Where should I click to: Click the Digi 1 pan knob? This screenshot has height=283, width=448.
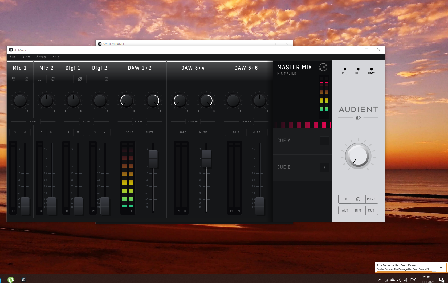(x=73, y=101)
